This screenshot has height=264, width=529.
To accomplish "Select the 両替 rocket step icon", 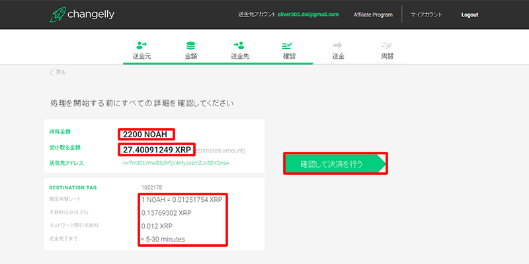I will (x=386, y=45).
